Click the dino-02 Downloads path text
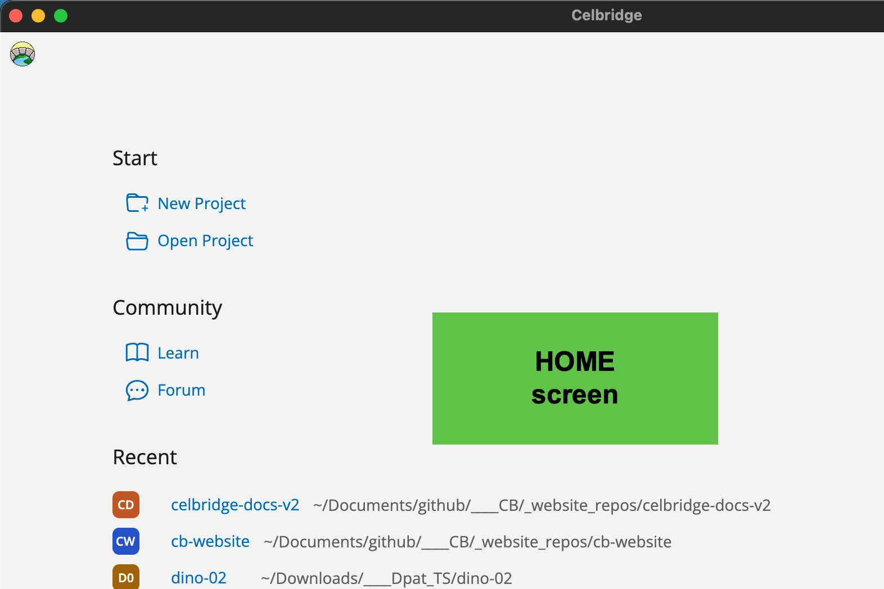The image size is (884, 589). [387, 578]
